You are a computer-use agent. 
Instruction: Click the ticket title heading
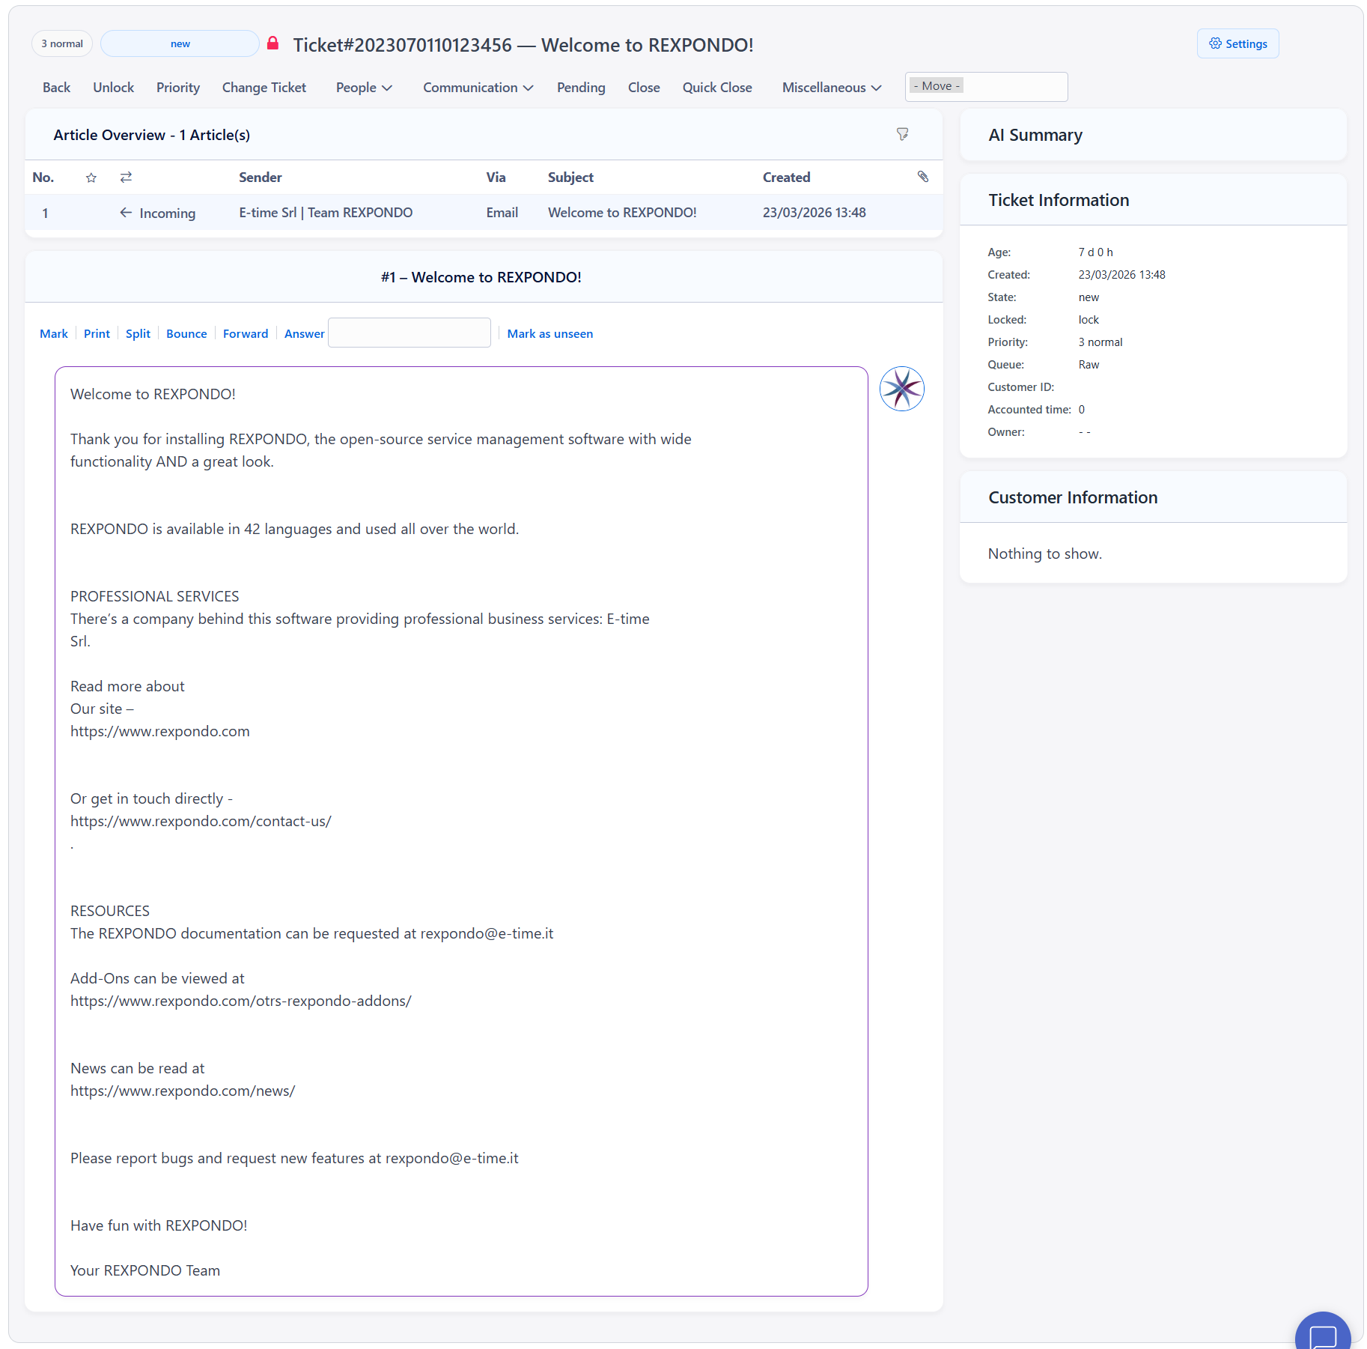[x=523, y=45]
